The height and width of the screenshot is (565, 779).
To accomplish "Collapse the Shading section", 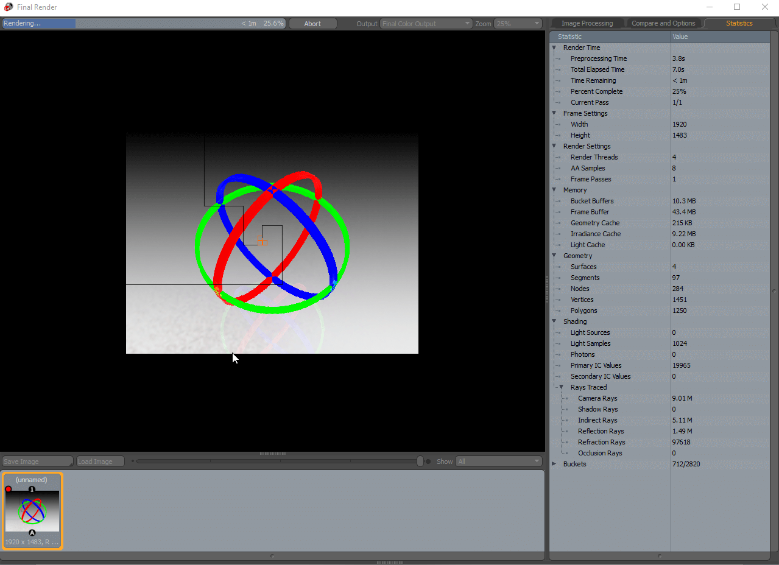I will (x=554, y=321).
